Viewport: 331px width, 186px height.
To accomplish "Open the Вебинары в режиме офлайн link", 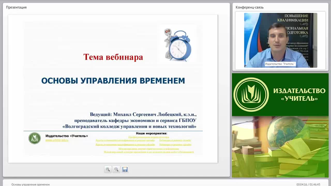I will [175, 145].
